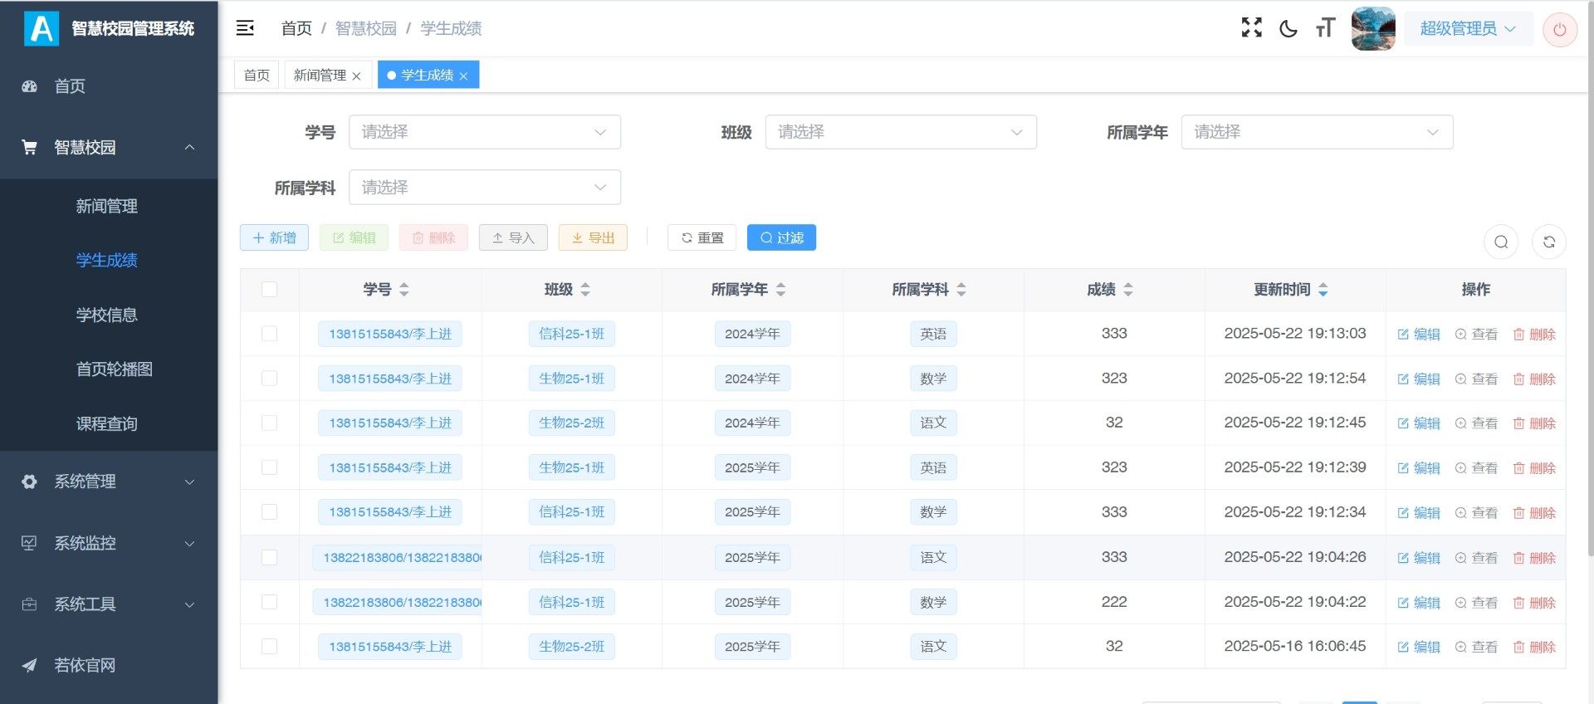Image resolution: width=1594 pixels, height=704 pixels.
Task: Click the user avatar thumbnail
Action: (1372, 29)
